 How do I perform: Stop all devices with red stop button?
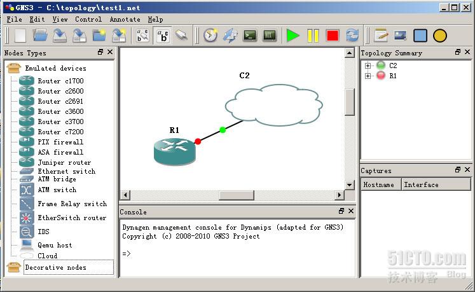(333, 36)
